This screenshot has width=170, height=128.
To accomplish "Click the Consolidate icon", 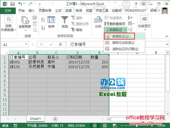I will (130, 17).
